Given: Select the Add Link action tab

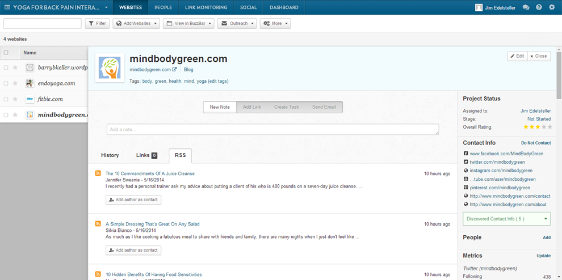Looking at the screenshot, I should (252, 107).
